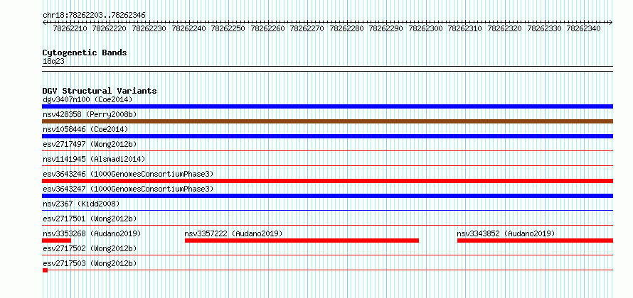This screenshot has width=633, height=298.
Task: Click the nsv1141945 (Alsmadi2014) label
Action: 94,159
